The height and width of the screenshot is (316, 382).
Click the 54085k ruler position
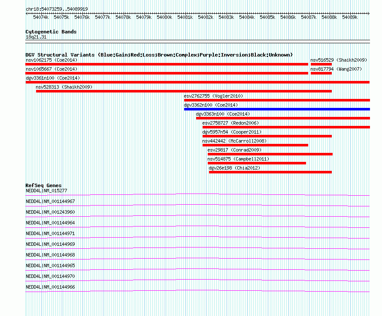pos(267,17)
